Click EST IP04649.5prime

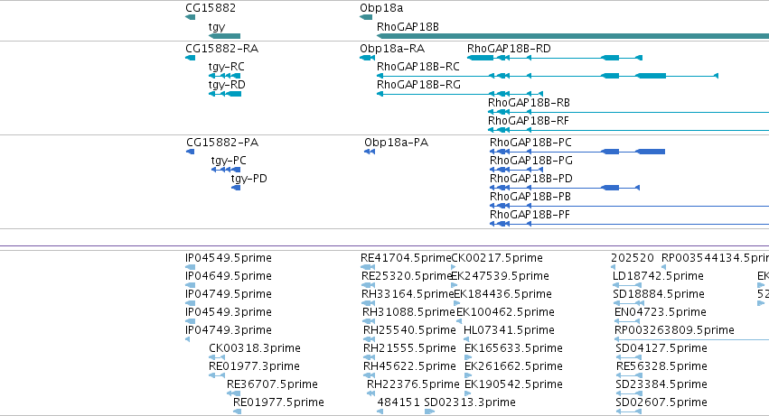pyautogui.click(x=229, y=276)
